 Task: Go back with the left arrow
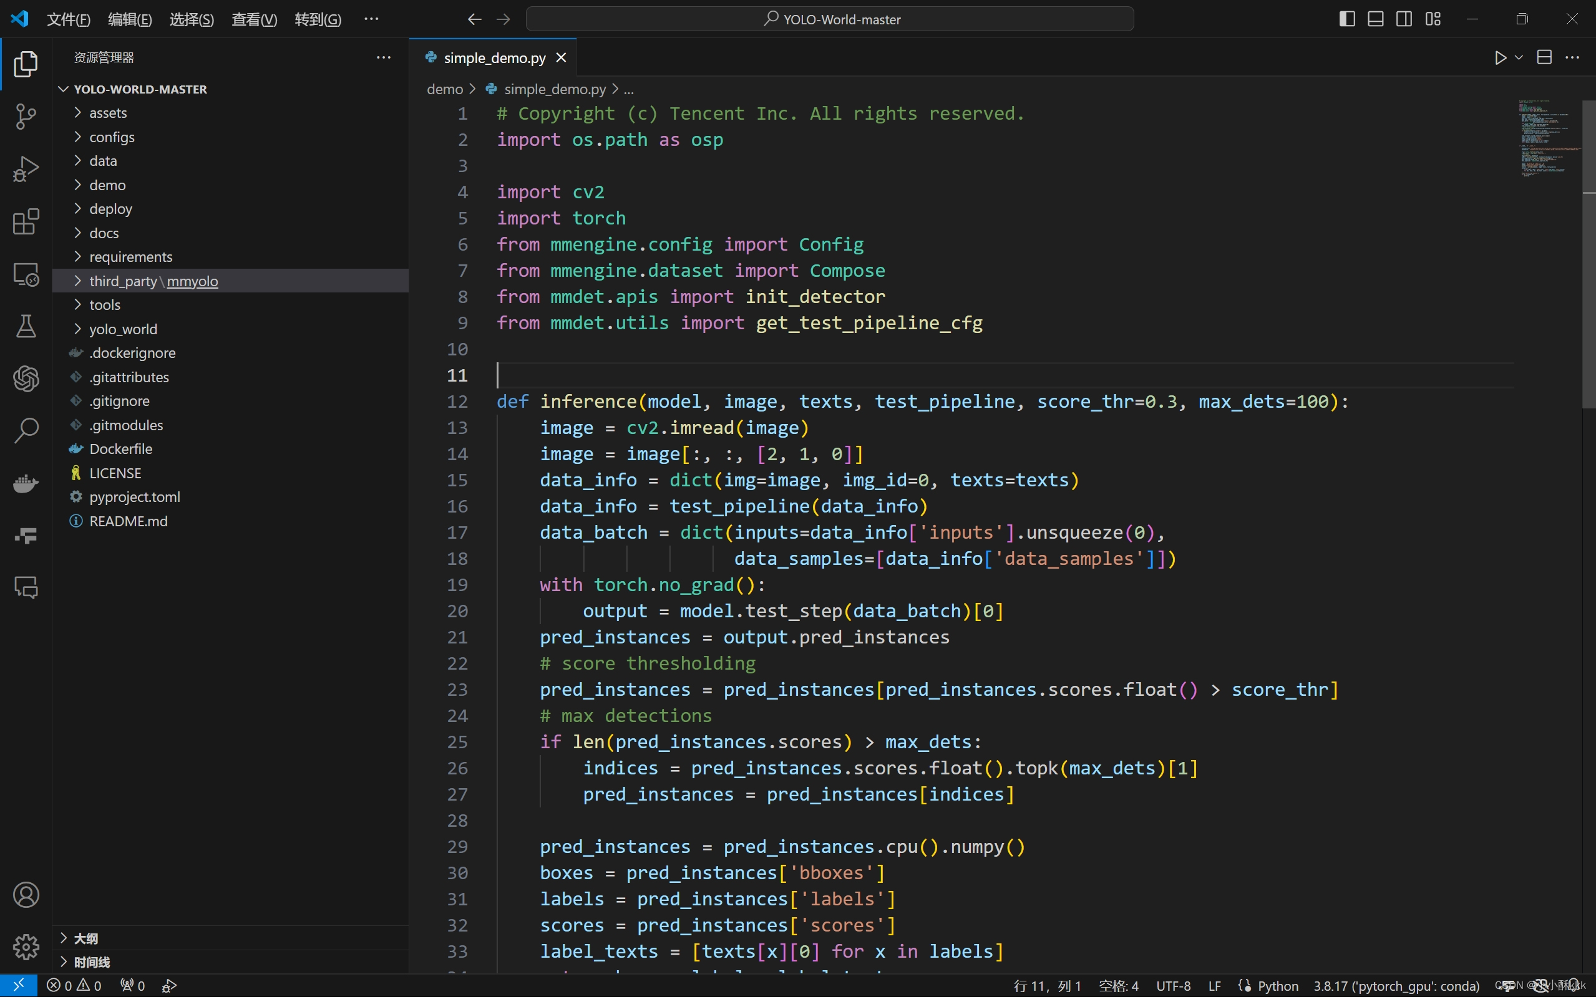474,19
